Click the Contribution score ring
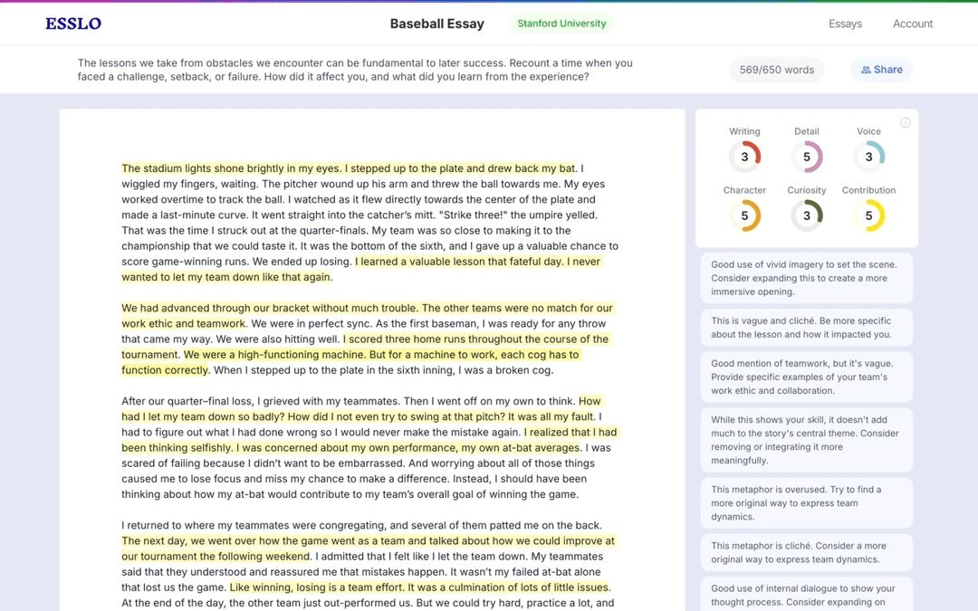The height and width of the screenshot is (611, 978). (868, 215)
